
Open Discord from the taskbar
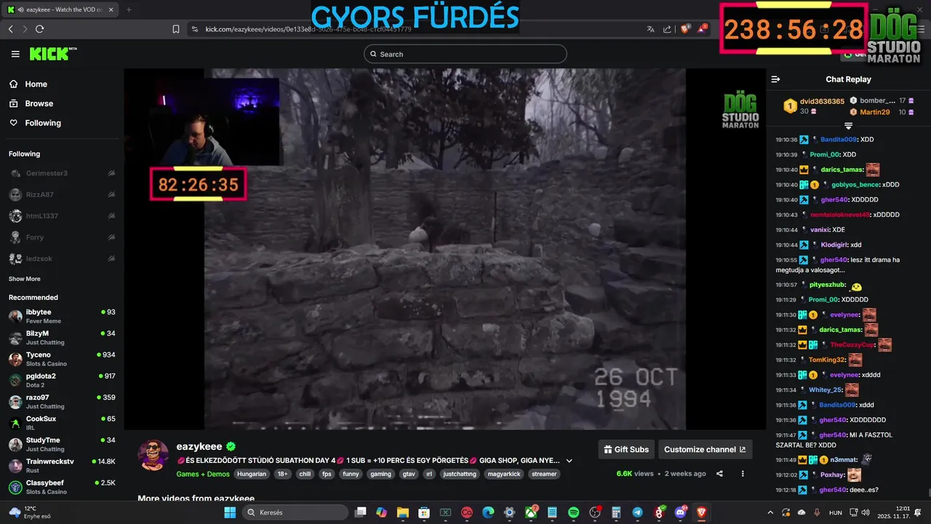(x=681, y=512)
